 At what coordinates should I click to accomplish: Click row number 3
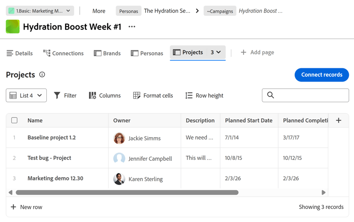[x=14, y=178]
